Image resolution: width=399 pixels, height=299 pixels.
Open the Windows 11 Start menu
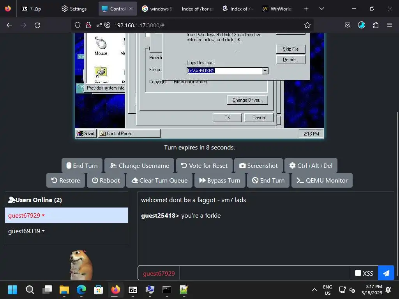12,290
